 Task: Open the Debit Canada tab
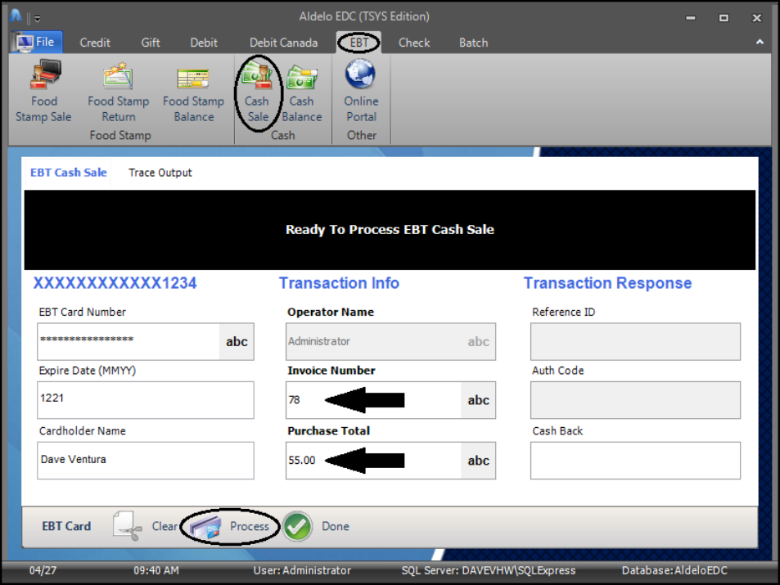283,43
